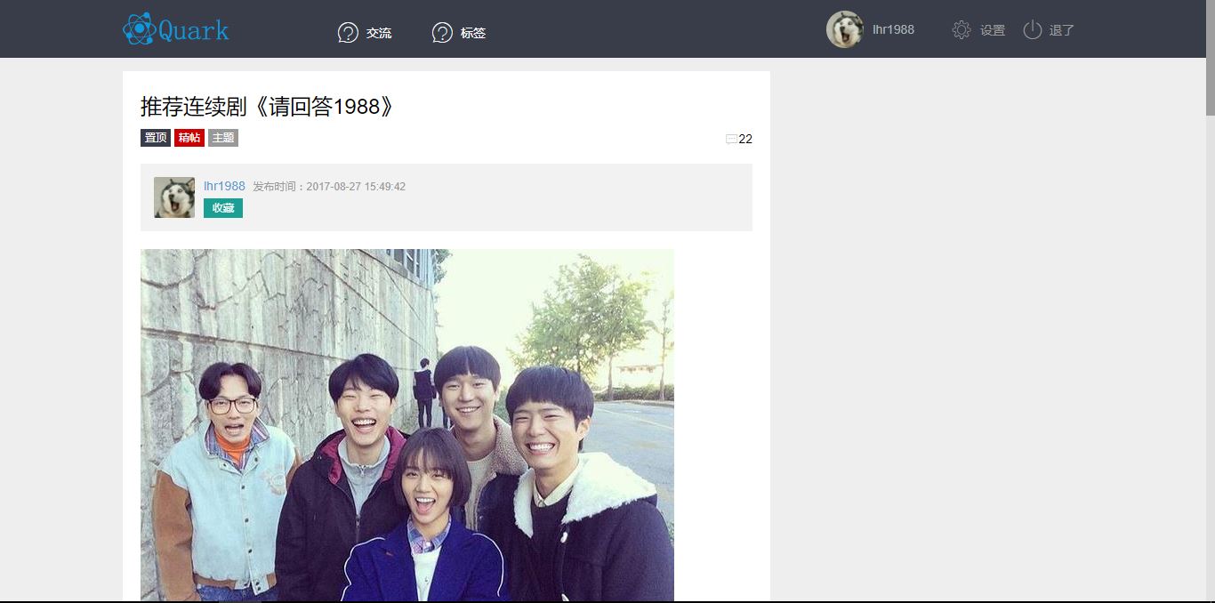The height and width of the screenshot is (603, 1215).
Task: Open the Quark home link text
Action: [193, 30]
